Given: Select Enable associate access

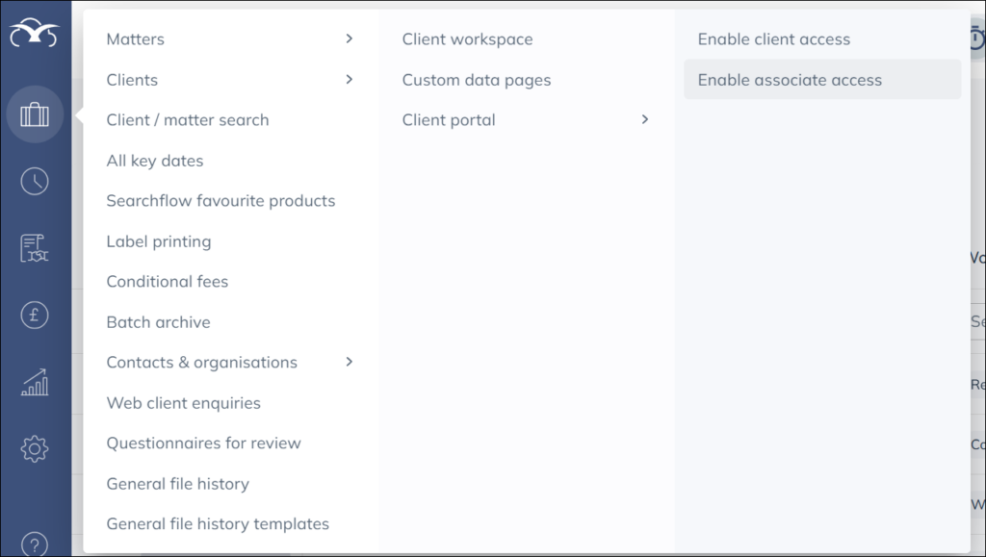Looking at the screenshot, I should [x=790, y=80].
